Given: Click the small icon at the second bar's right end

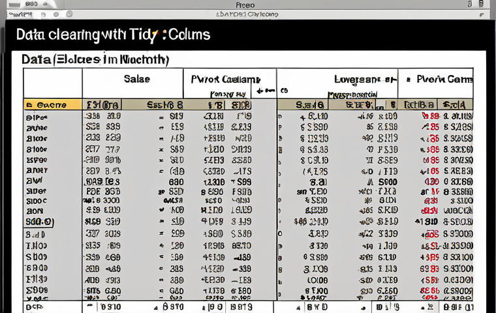Looking at the screenshot, I should pos(482,14).
